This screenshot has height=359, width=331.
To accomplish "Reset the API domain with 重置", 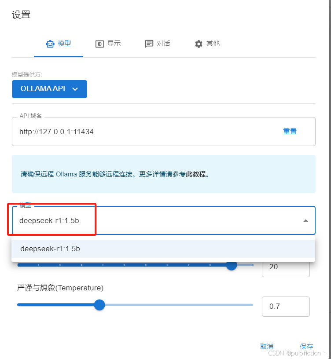I will (290, 132).
